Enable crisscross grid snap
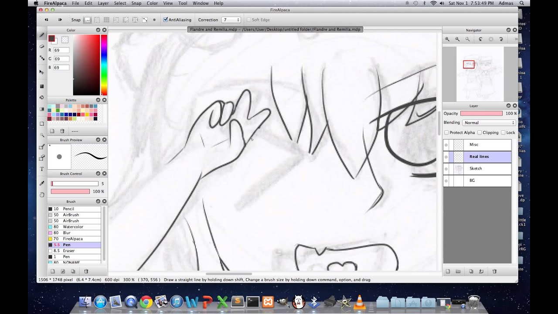The image size is (558, 314). (x=106, y=20)
